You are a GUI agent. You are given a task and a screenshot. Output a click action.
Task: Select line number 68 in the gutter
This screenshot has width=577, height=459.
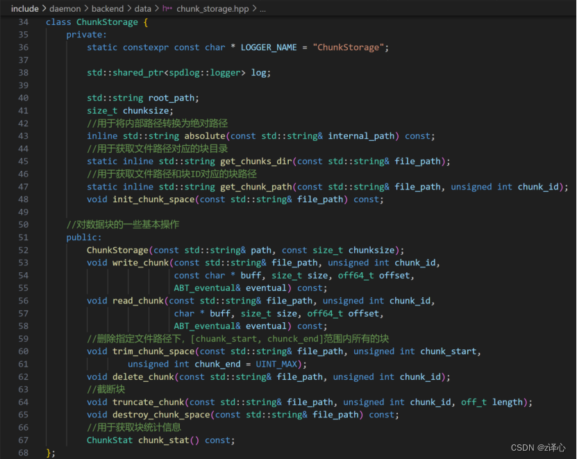[23, 453]
